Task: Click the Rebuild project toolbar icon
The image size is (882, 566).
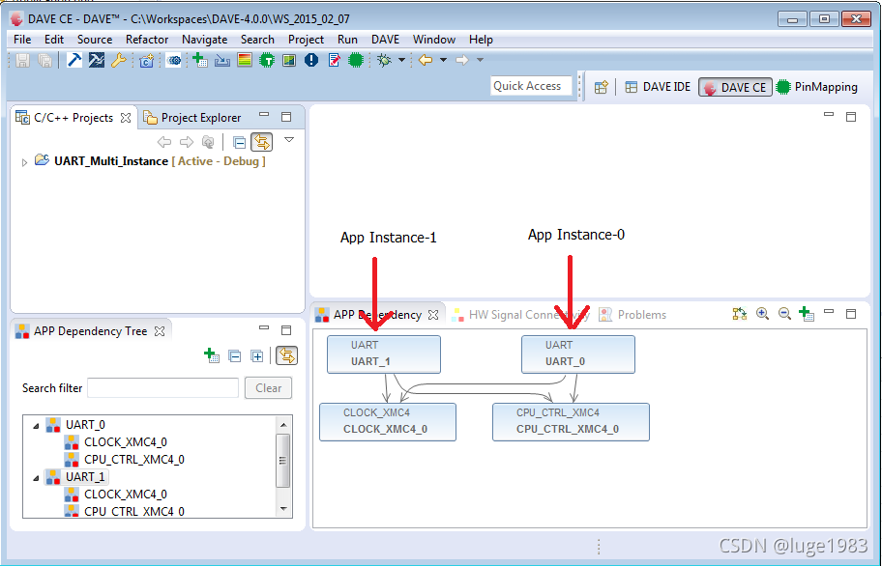Action: 96,60
